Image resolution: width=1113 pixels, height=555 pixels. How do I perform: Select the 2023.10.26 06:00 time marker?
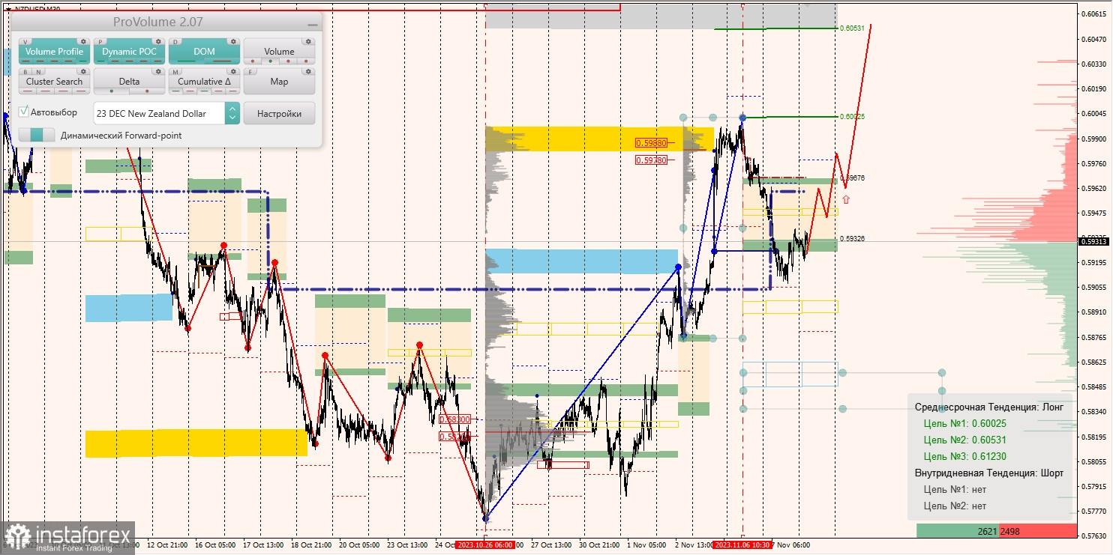[485, 545]
